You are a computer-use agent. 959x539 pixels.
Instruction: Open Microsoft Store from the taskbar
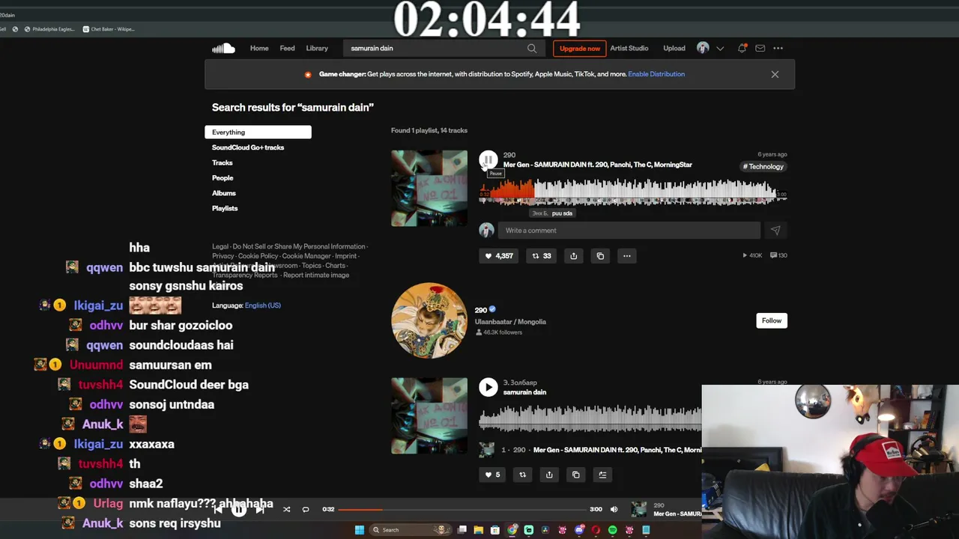(495, 530)
